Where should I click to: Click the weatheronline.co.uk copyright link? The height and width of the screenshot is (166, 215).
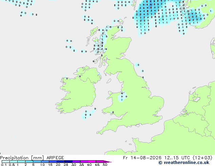(x=184, y=163)
